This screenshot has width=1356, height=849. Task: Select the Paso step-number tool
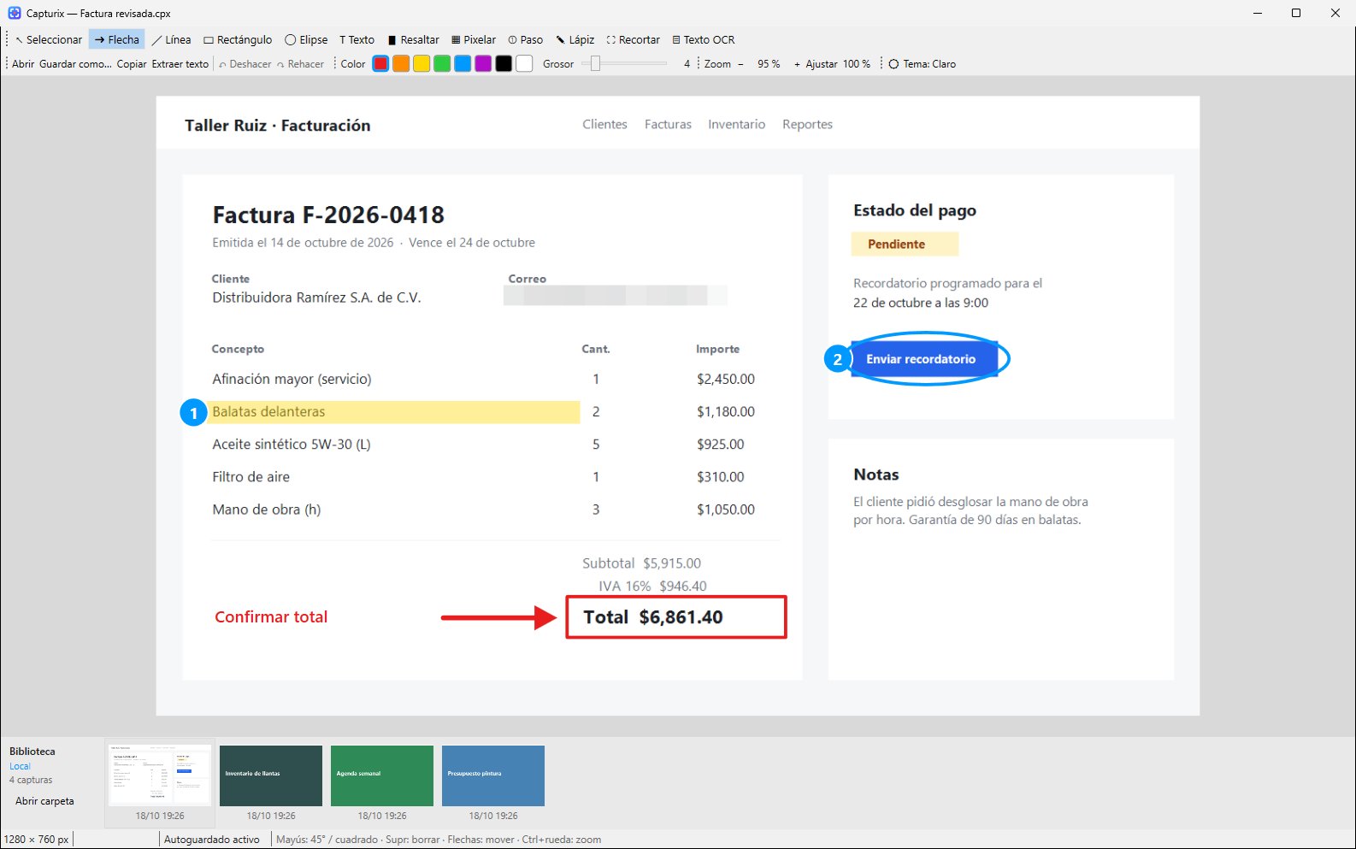pyautogui.click(x=525, y=39)
